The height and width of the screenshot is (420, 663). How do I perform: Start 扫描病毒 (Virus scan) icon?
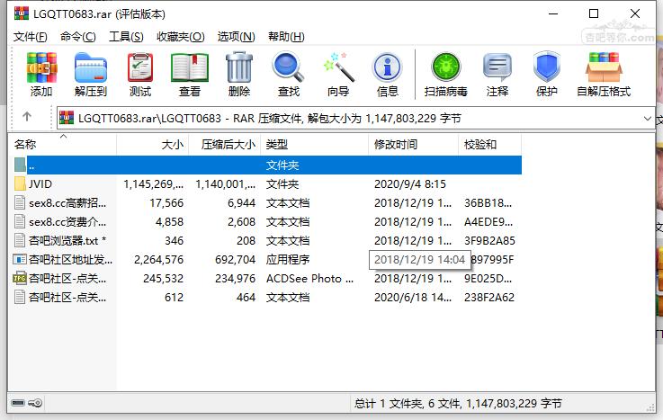pos(445,67)
